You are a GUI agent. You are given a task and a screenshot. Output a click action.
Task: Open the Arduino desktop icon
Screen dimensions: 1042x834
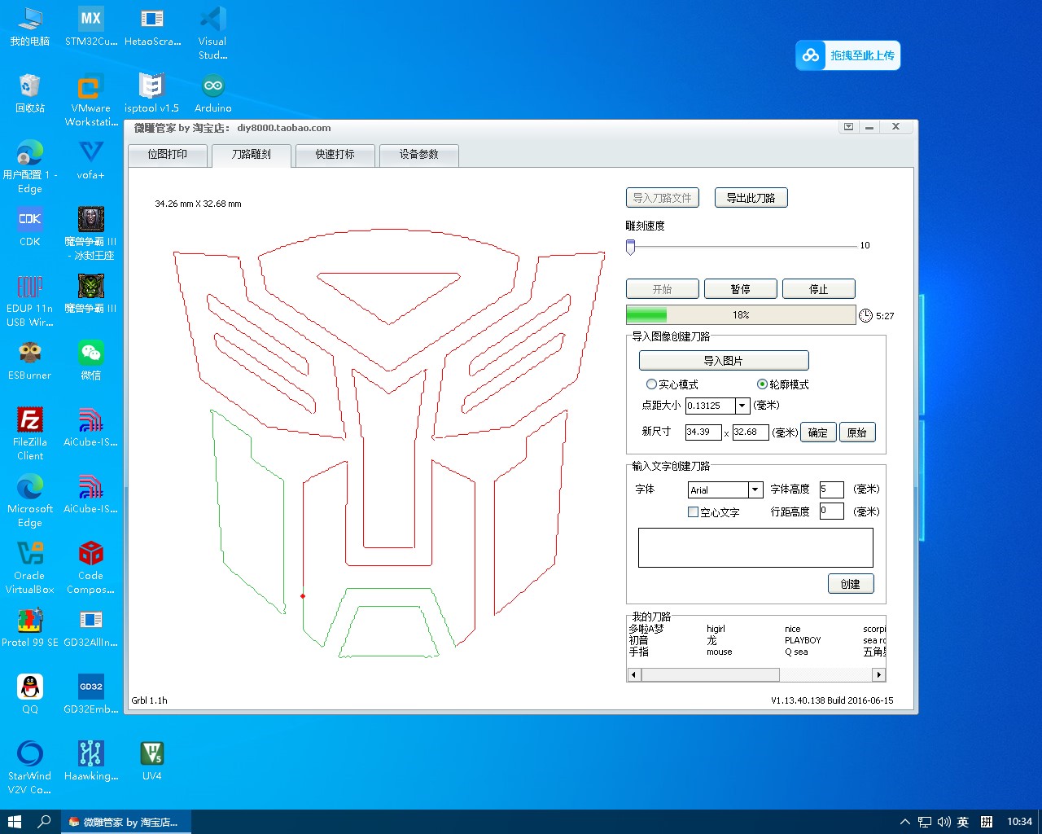(x=213, y=86)
